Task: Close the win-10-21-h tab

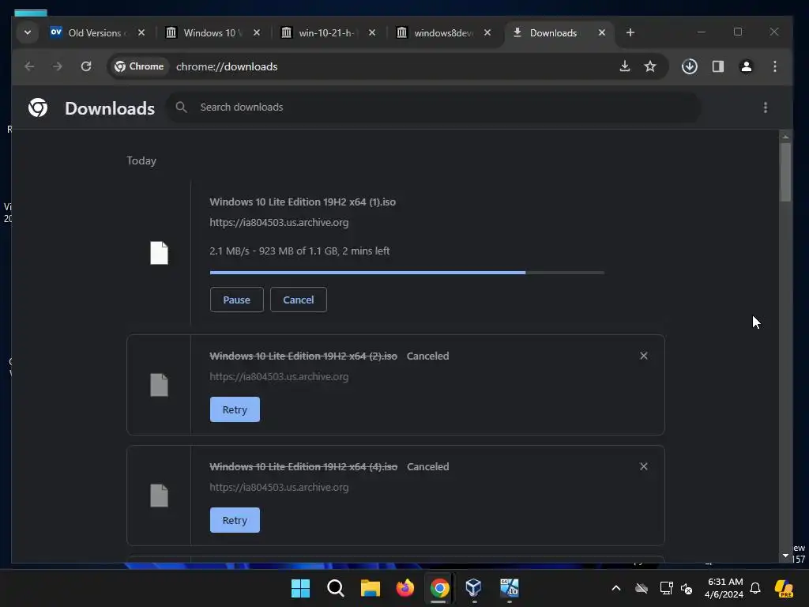Action: [372, 32]
